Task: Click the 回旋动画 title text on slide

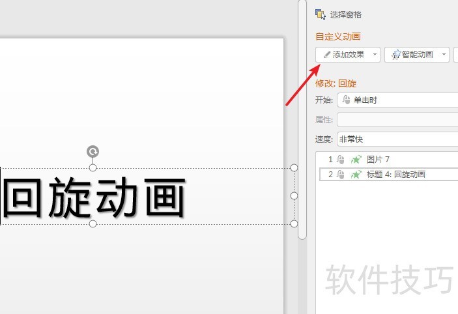Action: (95, 197)
